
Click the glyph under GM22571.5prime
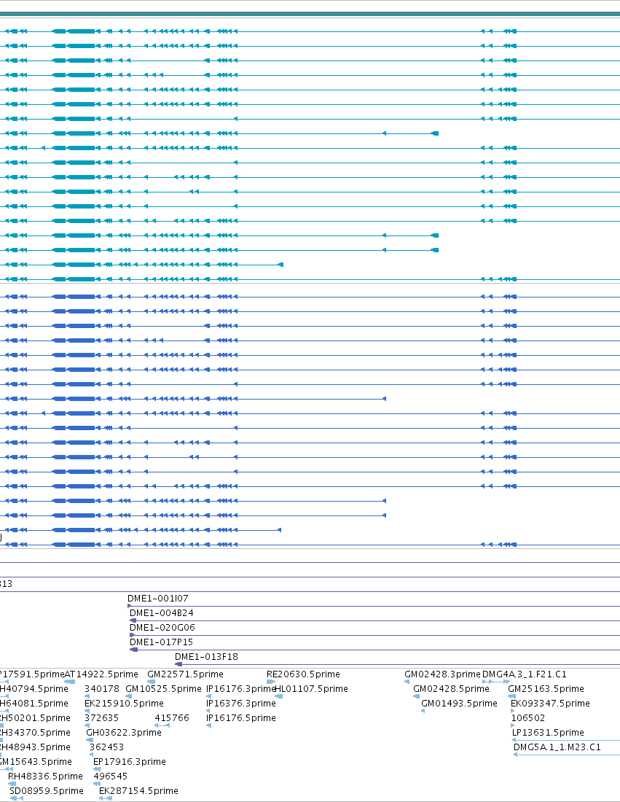tap(152, 682)
